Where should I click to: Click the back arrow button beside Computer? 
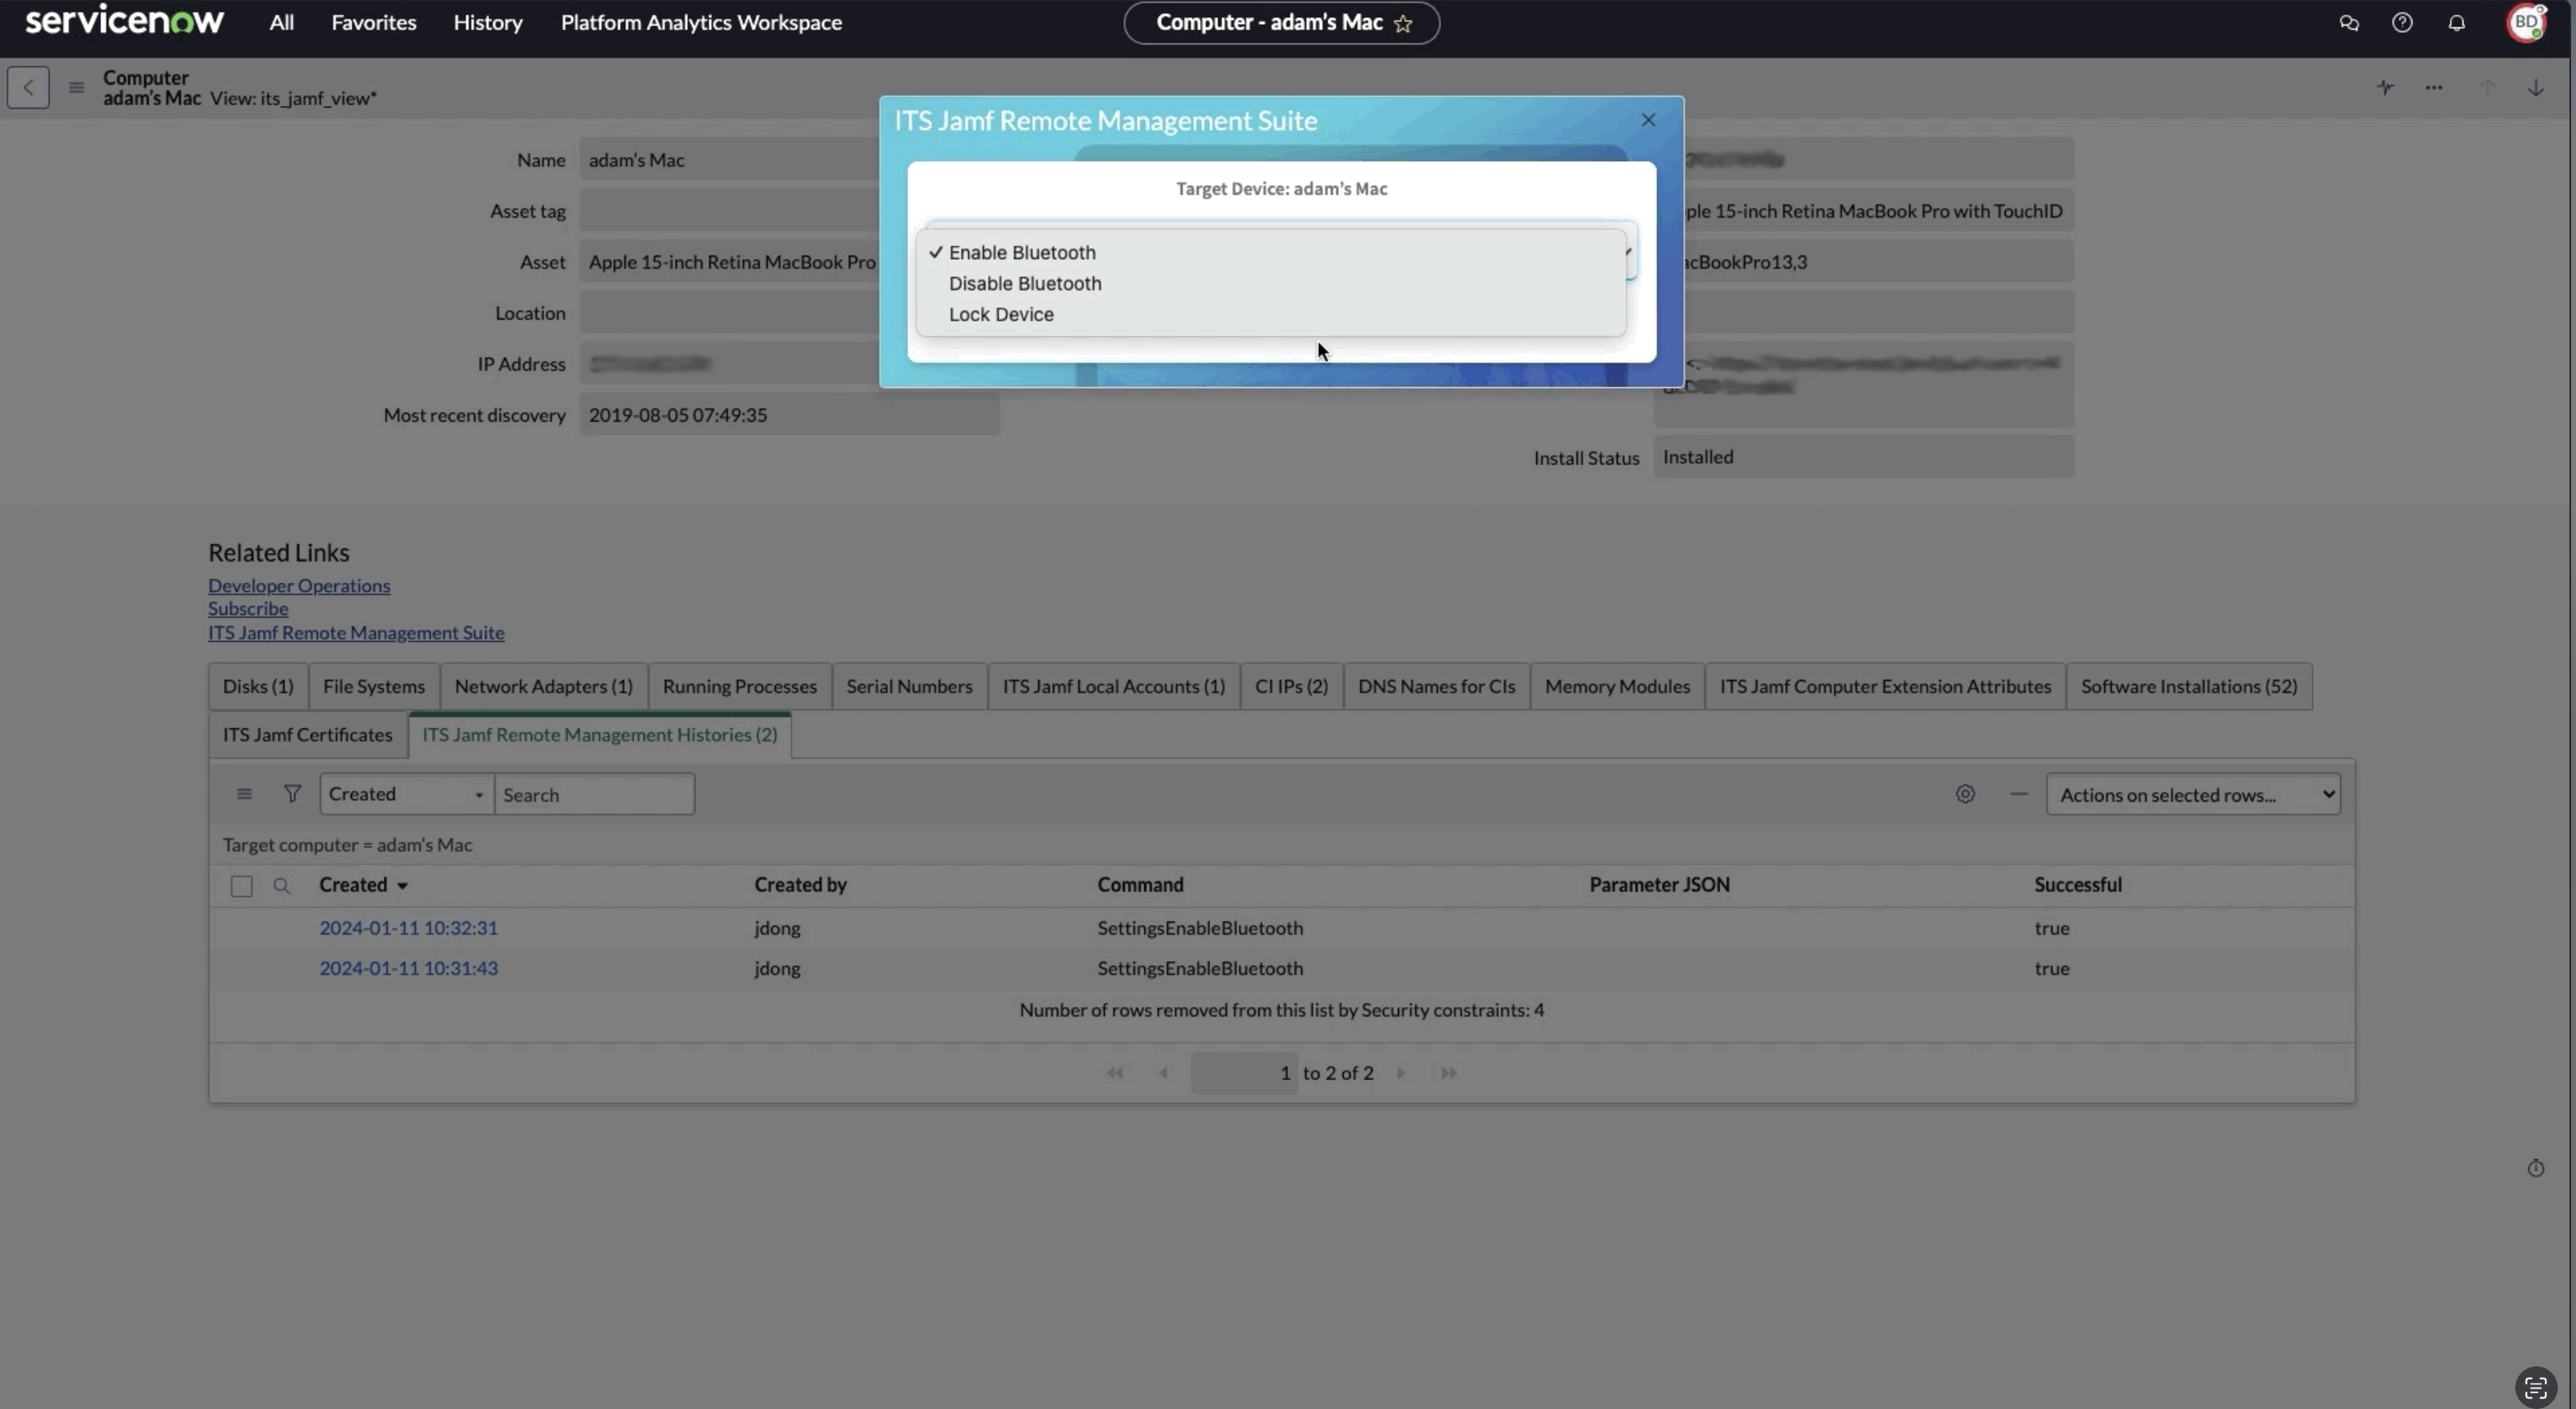tap(28, 87)
